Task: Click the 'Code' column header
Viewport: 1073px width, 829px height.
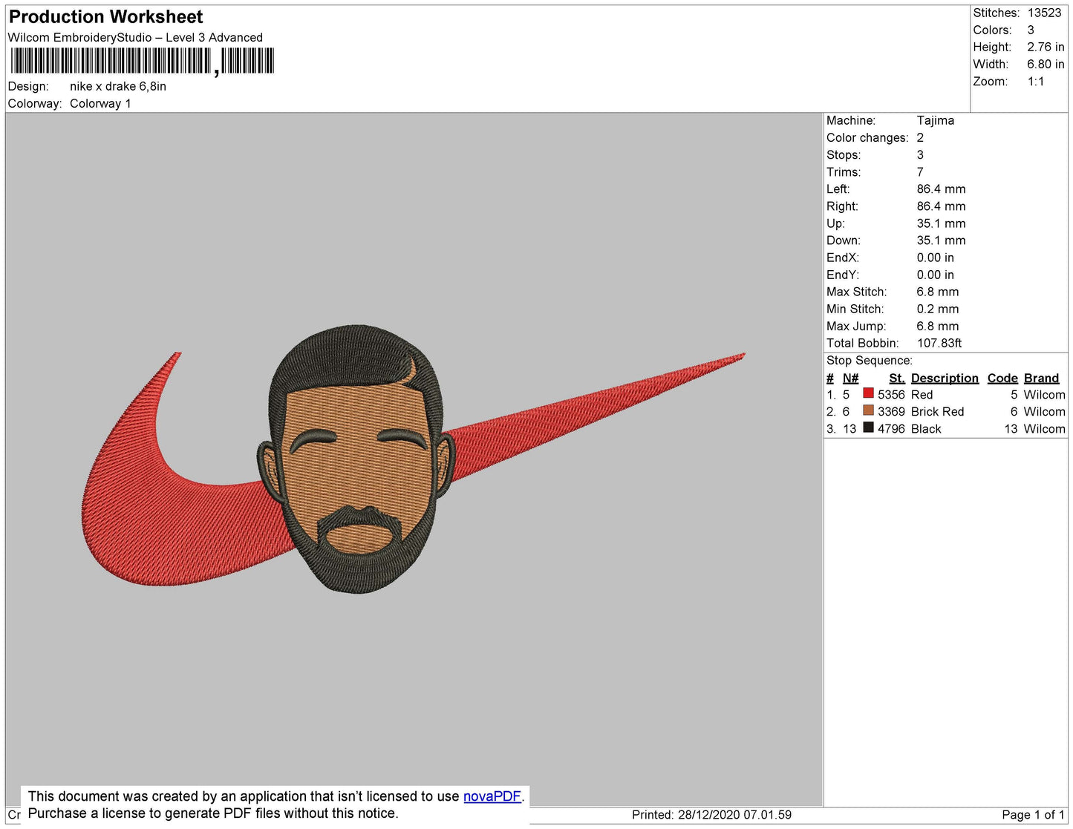Action: click(x=1002, y=379)
